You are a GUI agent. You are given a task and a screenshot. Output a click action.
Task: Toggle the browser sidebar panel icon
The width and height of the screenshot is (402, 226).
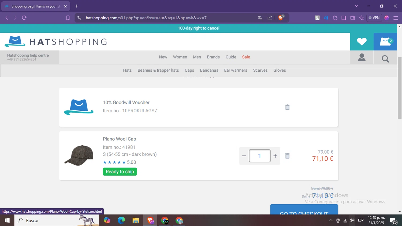click(344, 18)
